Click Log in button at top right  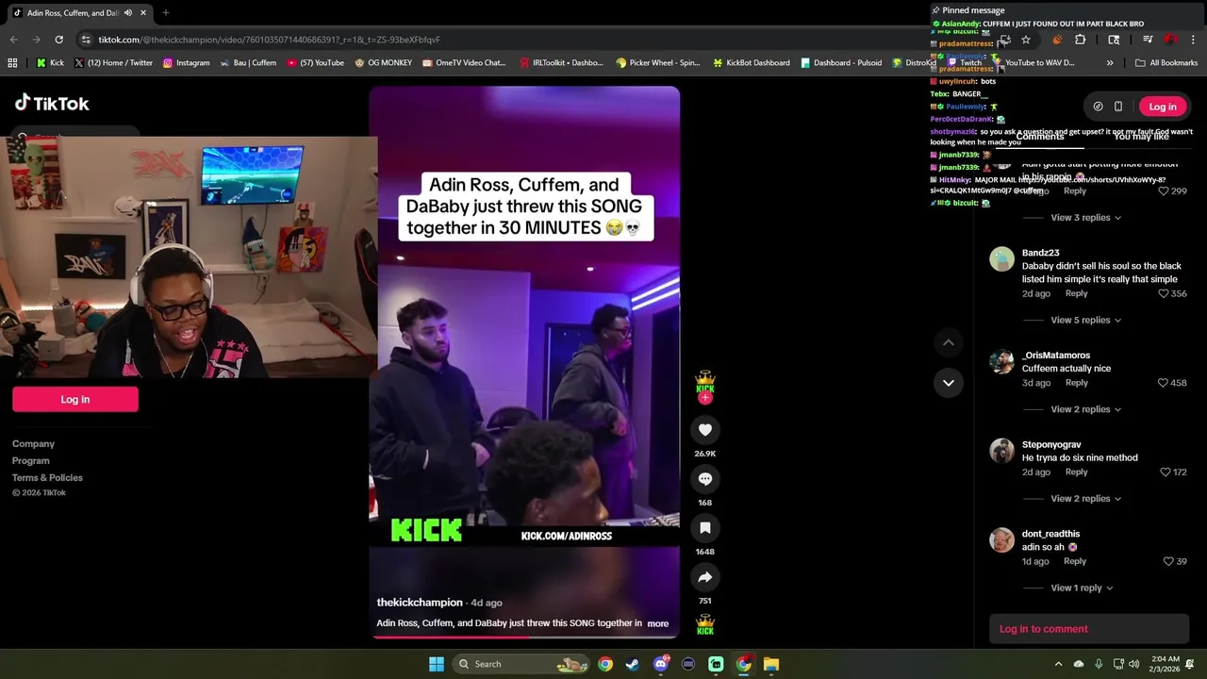click(1162, 107)
